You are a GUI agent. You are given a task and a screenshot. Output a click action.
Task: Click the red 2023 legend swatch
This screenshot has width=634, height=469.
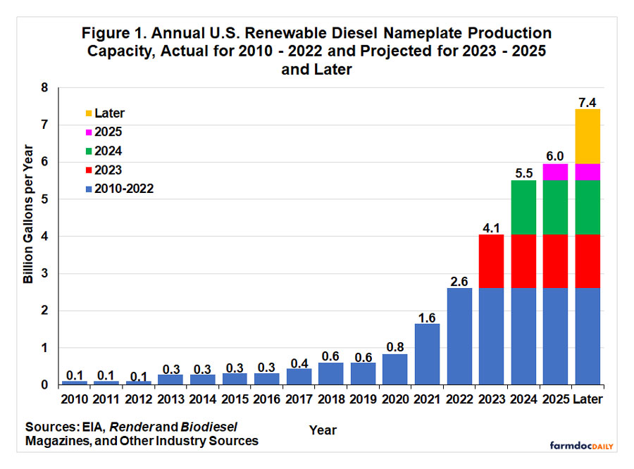(x=89, y=170)
